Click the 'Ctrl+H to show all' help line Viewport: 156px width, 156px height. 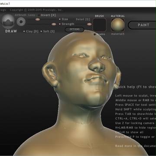tap(130, 132)
